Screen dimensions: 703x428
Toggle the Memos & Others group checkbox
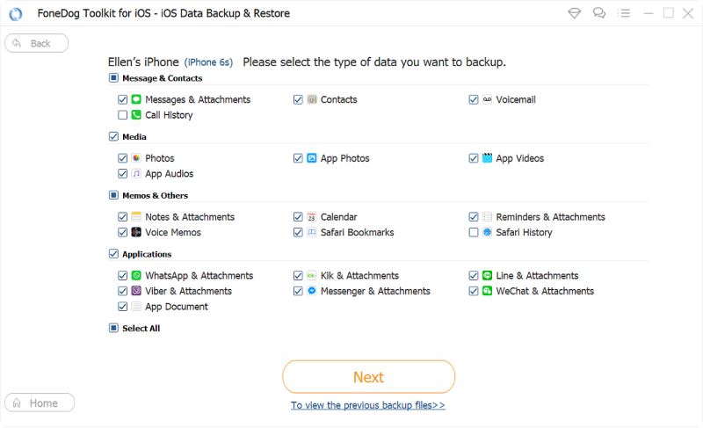113,195
